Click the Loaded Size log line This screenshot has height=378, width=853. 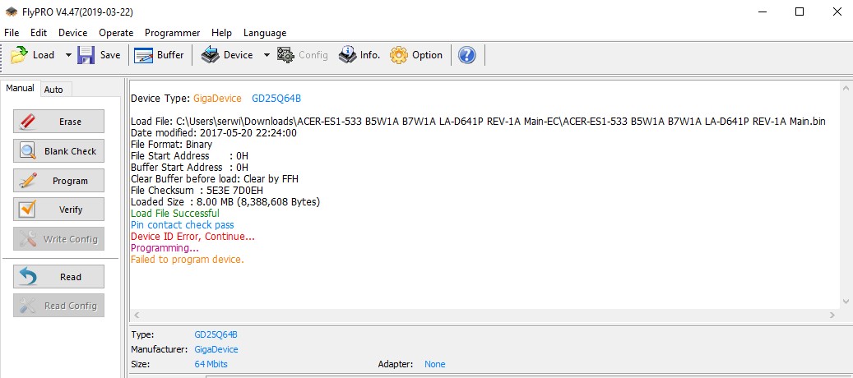[225, 201]
